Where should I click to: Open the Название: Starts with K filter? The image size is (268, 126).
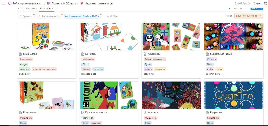[x=82, y=16]
